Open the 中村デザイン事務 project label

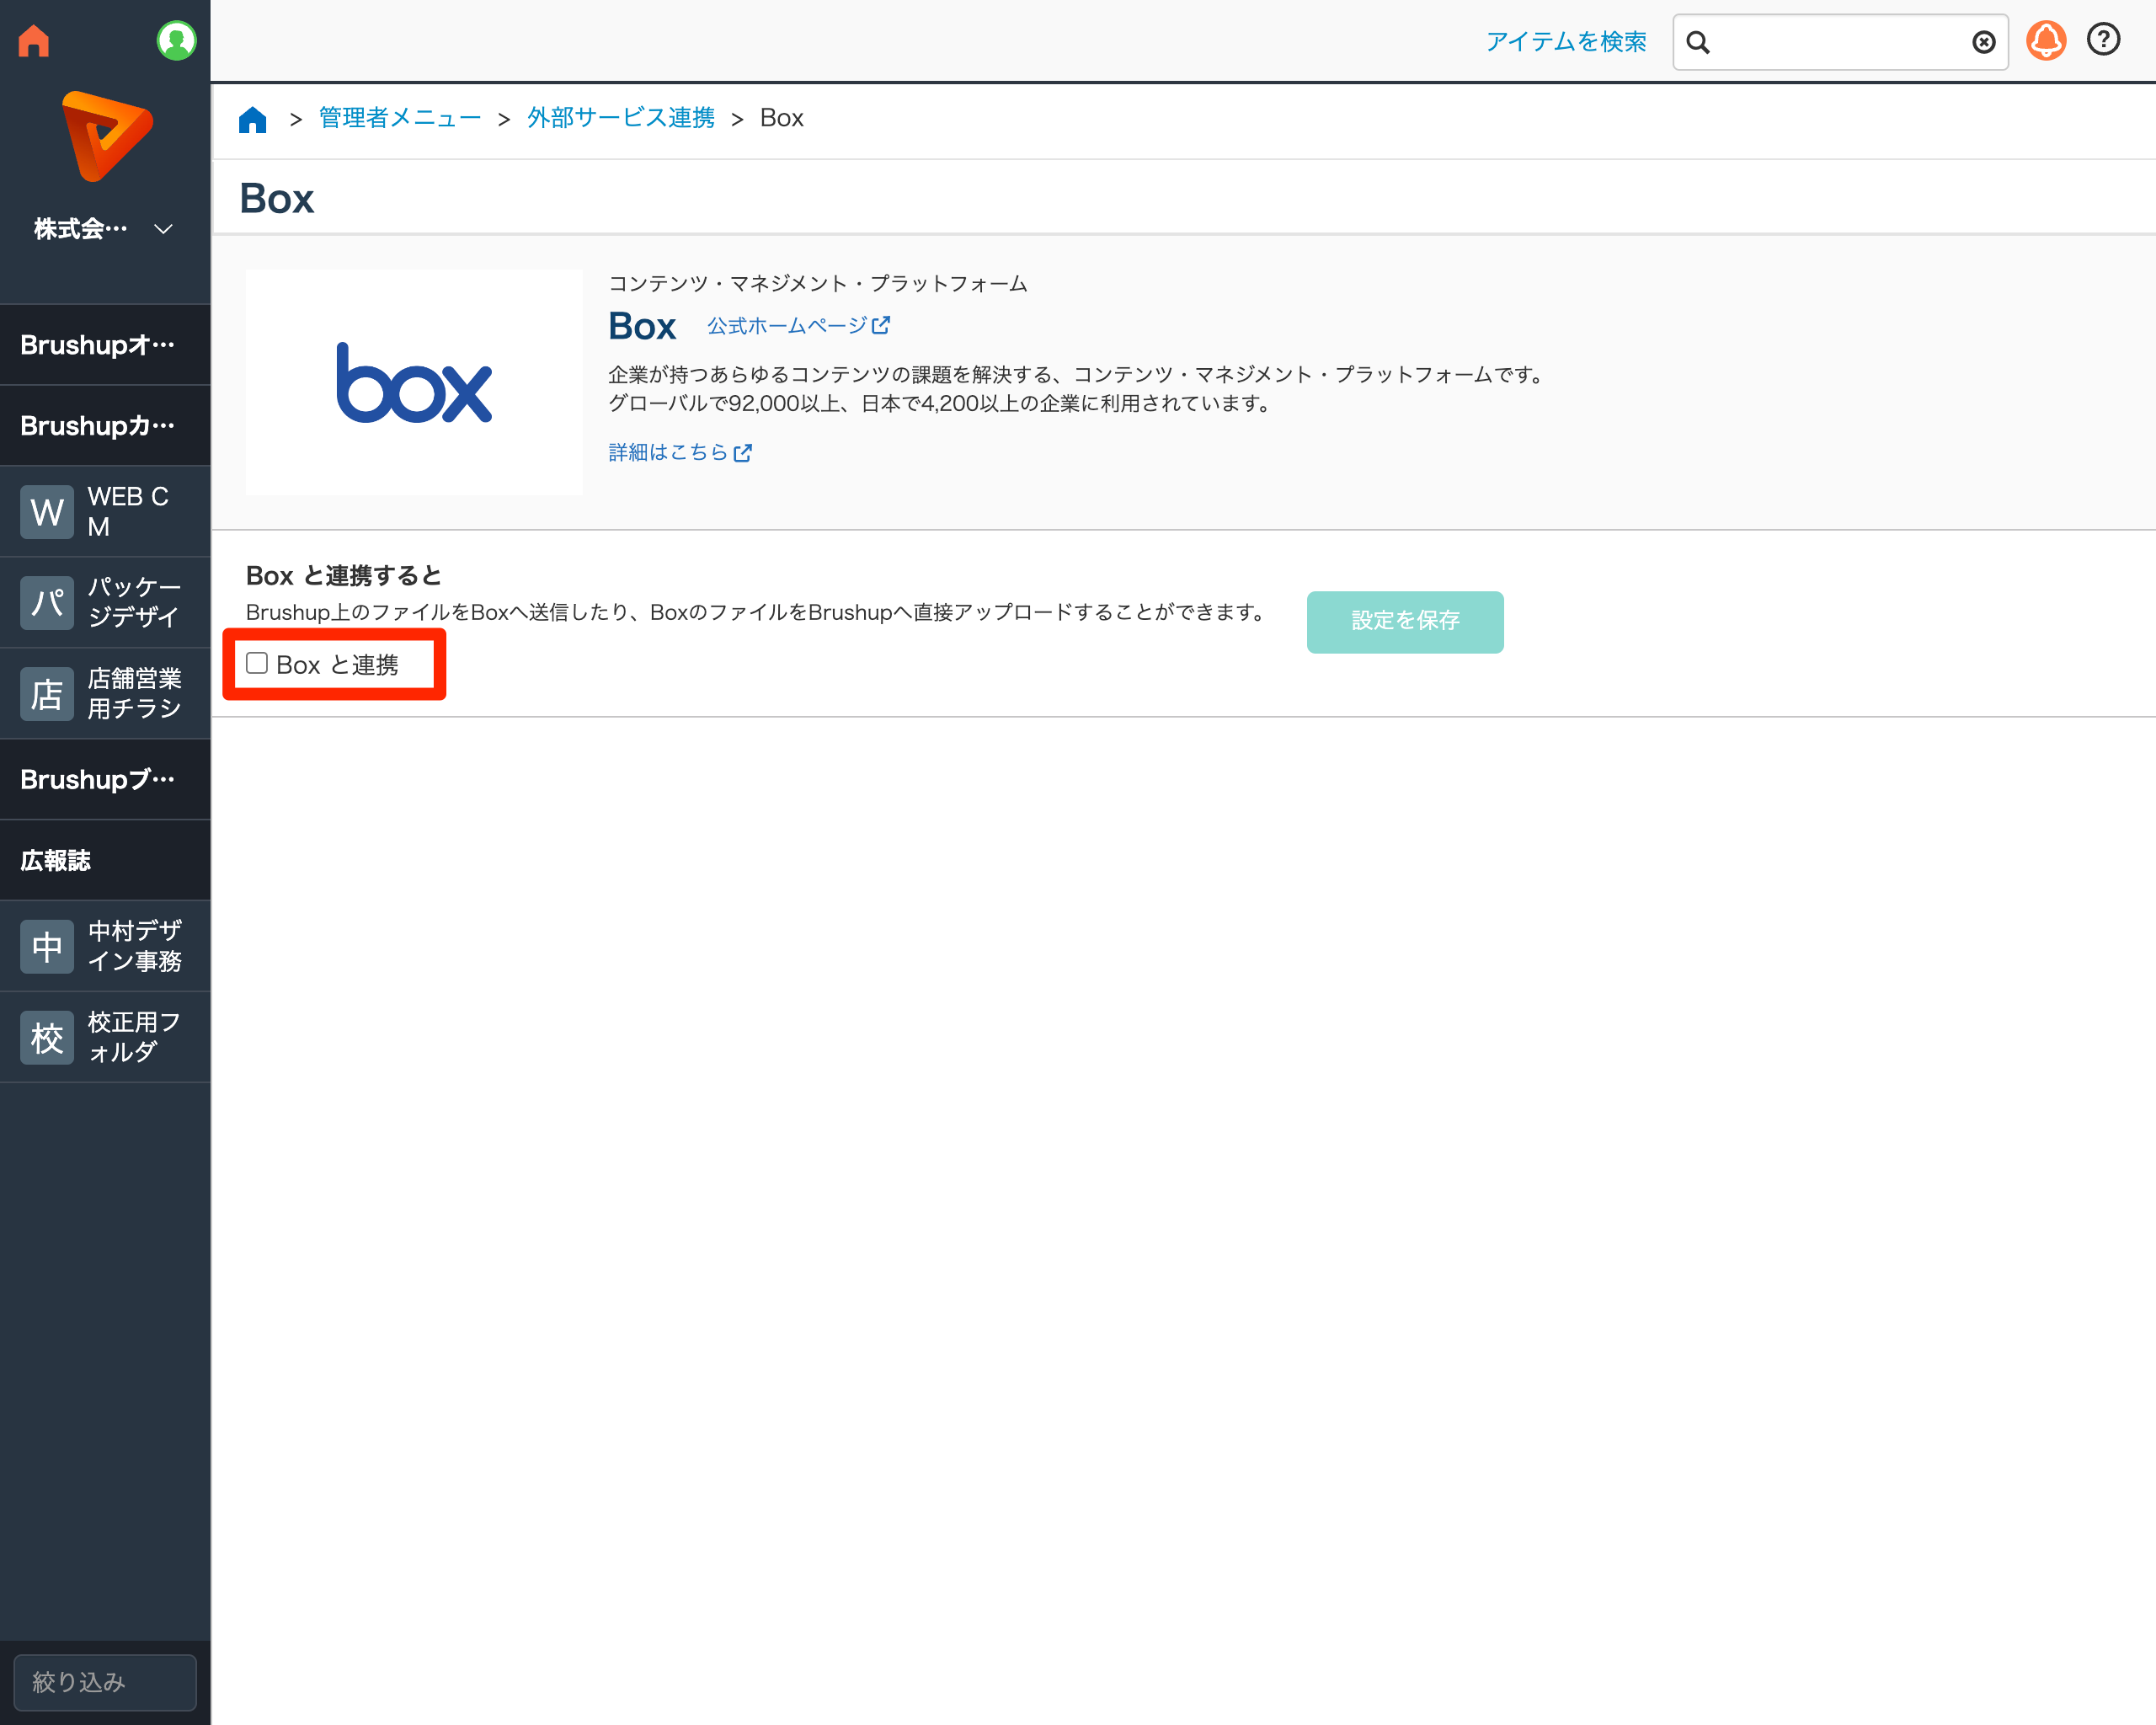[x=134, y=946]
